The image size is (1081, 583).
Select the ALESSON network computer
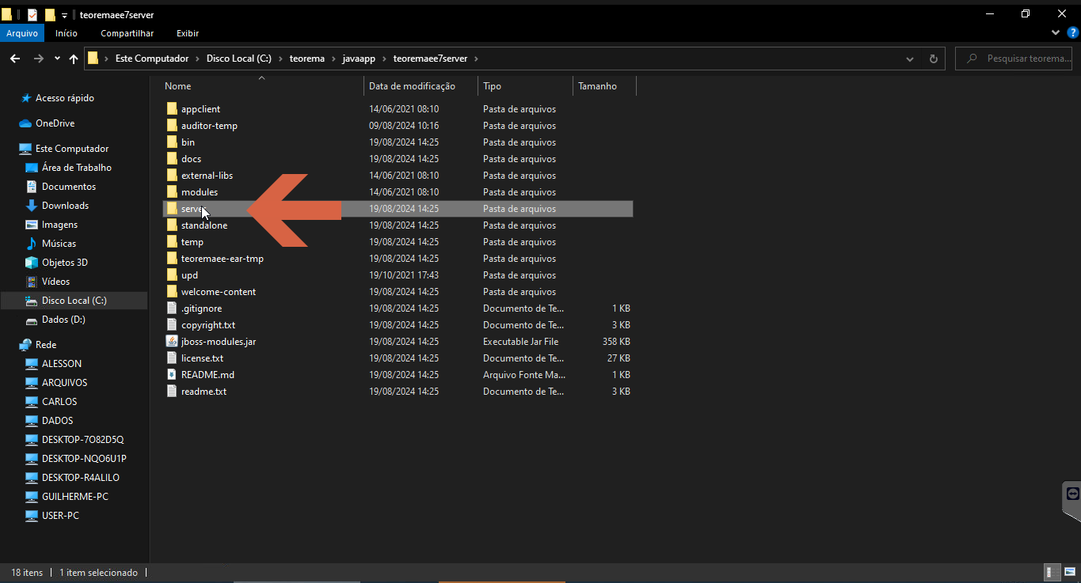click(x=62, y=364)
